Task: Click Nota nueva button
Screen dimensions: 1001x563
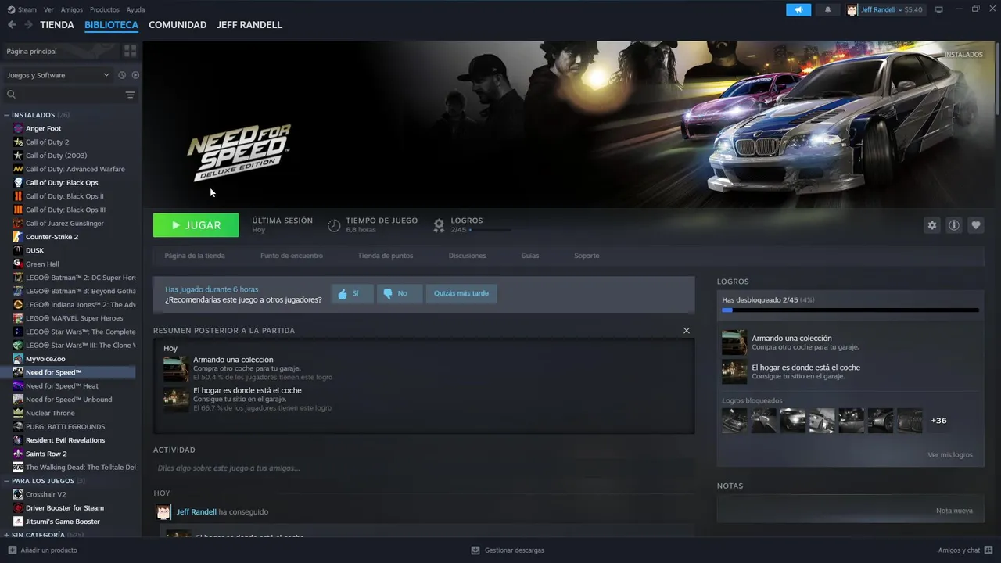Action: pos(954,511)
